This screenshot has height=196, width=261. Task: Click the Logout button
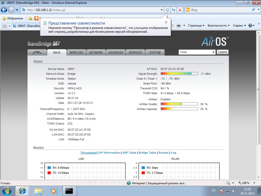(x=223, y=52)
